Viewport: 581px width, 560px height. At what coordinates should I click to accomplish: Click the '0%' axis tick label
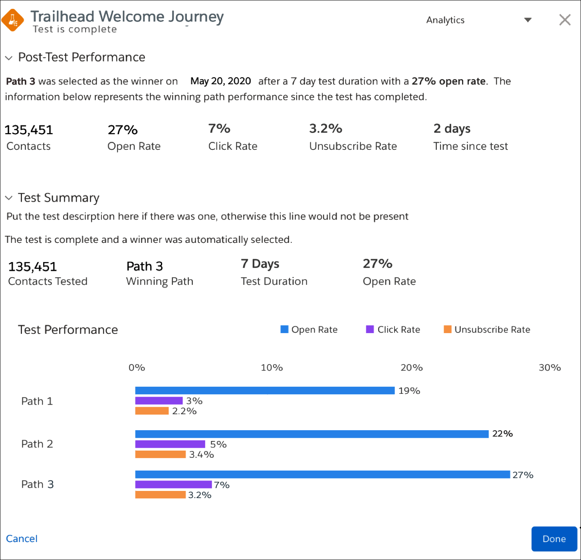point(137,367)
